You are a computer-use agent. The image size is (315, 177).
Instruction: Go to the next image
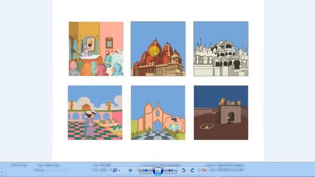170,171
